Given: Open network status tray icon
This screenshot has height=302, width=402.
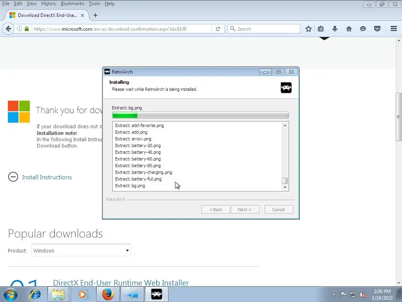Looking at the screenshot, I should [x=353, y=295].
